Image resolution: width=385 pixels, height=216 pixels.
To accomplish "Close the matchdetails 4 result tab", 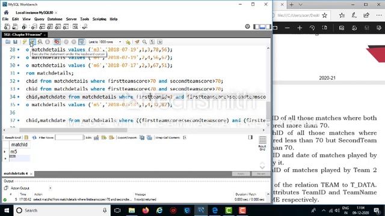I will 31,174.
